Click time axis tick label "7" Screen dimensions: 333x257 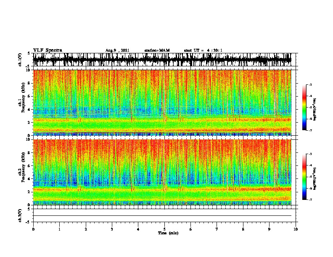(x=217, y=229)
